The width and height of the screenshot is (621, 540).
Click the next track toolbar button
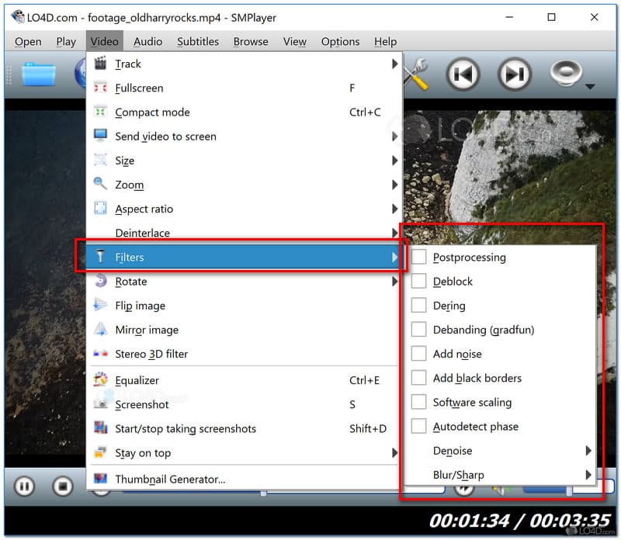(513, 74)
